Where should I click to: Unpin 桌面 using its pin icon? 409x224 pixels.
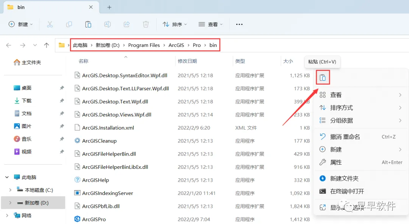[x=62, y=88]
